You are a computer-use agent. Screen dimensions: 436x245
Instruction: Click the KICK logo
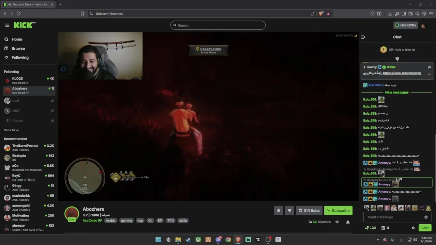tap(25, 25)
